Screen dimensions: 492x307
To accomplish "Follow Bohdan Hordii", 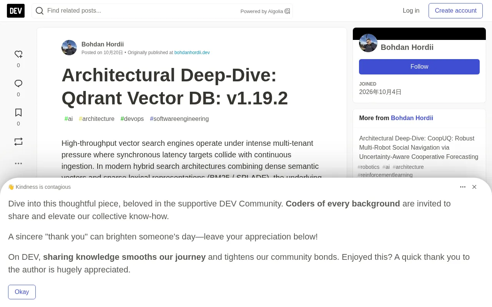I will (419, 67).
